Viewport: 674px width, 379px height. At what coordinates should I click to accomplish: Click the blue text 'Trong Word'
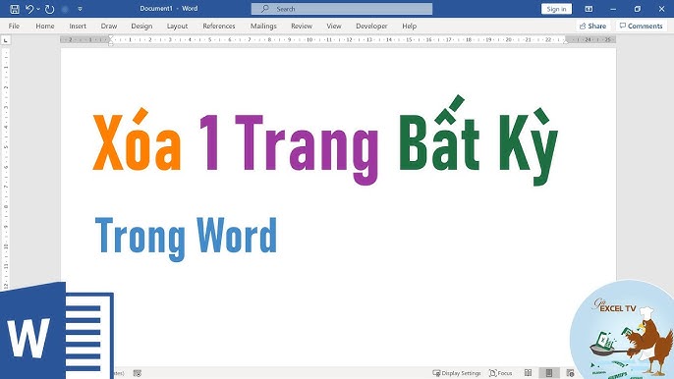coord(186,239)
